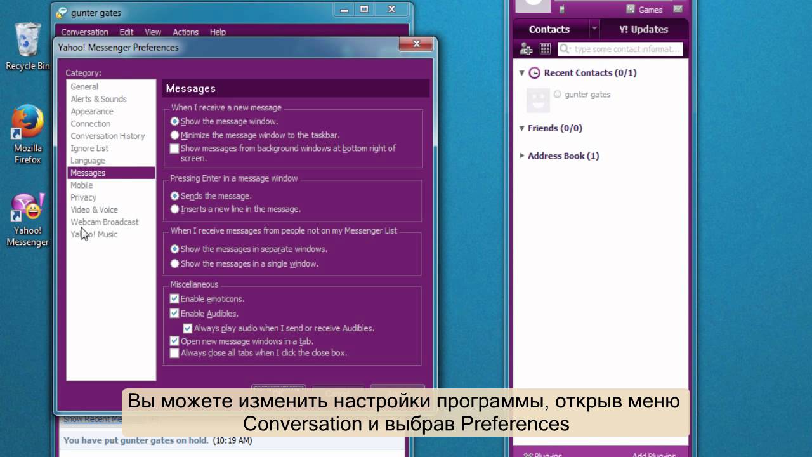Select 'Show the message window' option
Viewport: 812px width, 457px height.
[175, 121]
